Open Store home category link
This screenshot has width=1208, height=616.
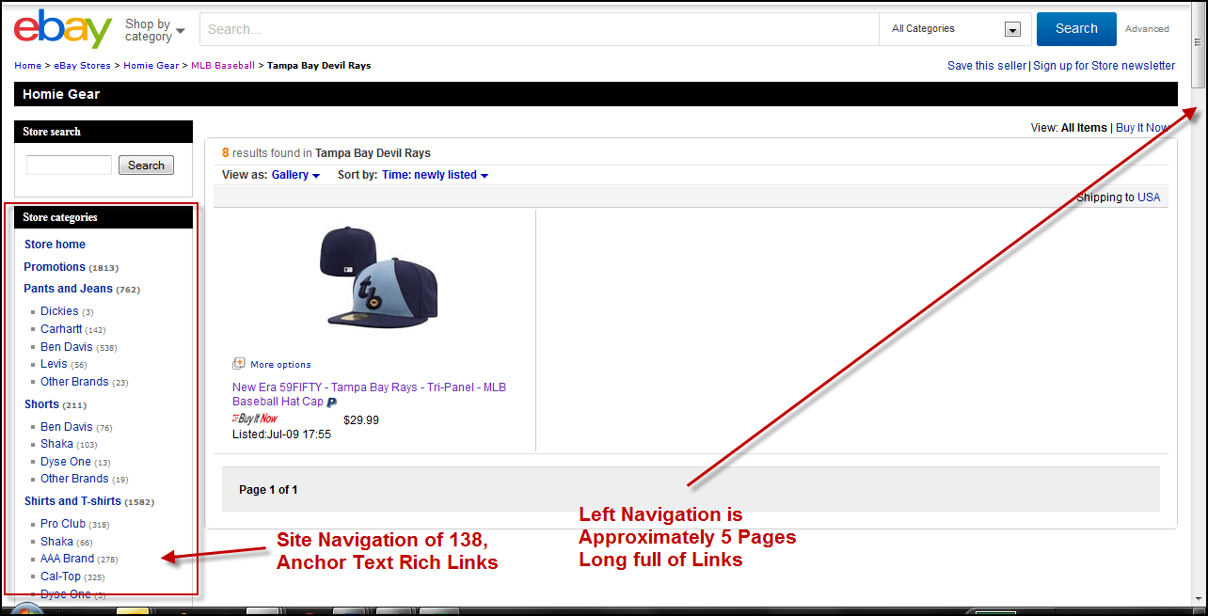[x=55, y=245]
